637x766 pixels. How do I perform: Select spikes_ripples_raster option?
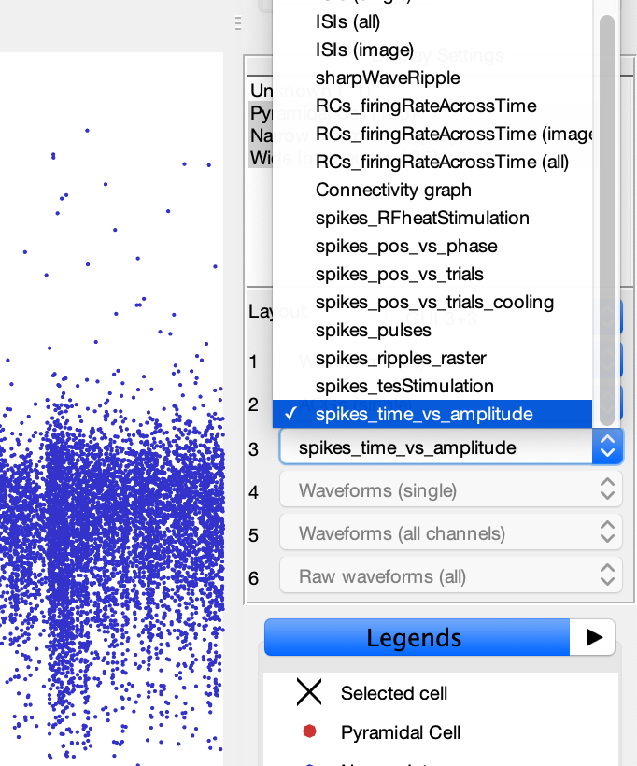(432, 358)
